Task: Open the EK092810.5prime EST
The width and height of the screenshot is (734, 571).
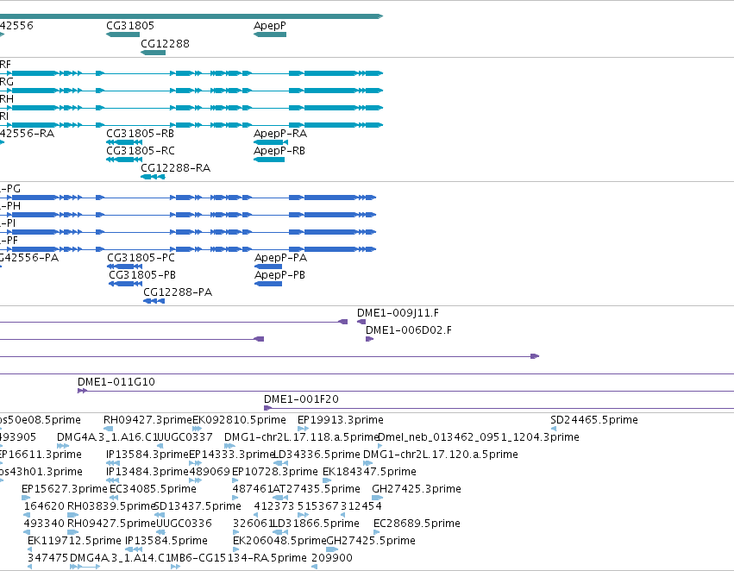Action: click(239, 420)
